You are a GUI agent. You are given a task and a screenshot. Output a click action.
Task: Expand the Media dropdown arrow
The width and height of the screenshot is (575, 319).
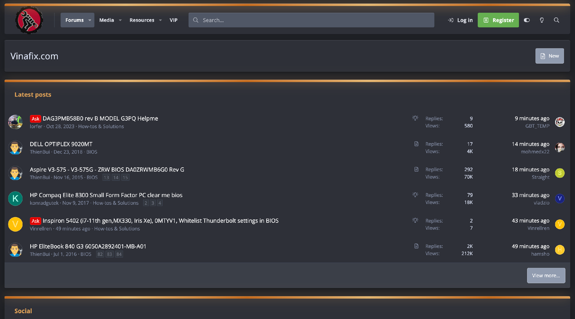click(x=120, y=20)
